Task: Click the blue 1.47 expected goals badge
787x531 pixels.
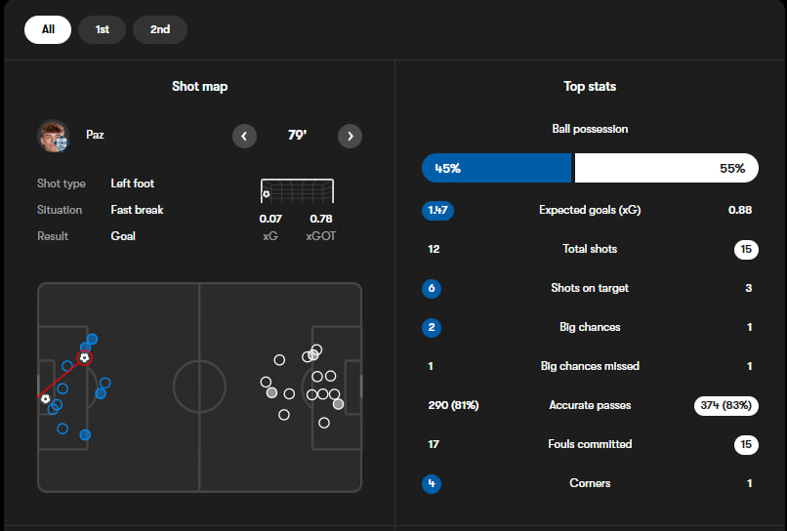Action: click(x=437, y=210)
